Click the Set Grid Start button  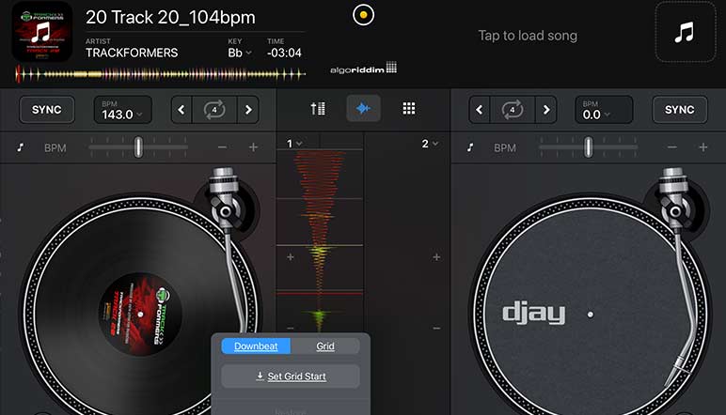pos(291,377)
